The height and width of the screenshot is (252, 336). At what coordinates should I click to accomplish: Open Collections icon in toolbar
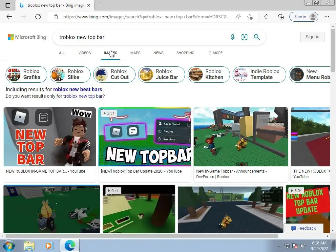(x=281, y=17)
